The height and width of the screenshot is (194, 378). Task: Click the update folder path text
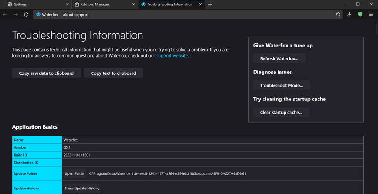pyautogui.click(x=168, y=173)
